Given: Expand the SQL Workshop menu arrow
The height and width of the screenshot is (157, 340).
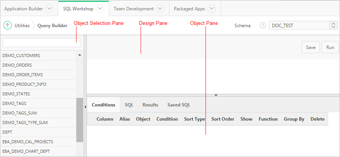Looking at the screenshot, I should (x=100, y=8).
